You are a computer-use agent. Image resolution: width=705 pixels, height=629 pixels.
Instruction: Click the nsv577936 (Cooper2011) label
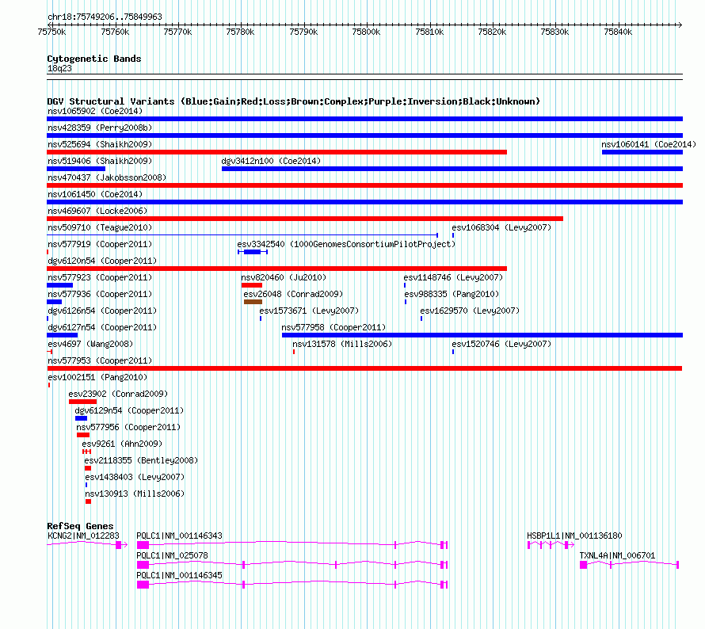100,294
